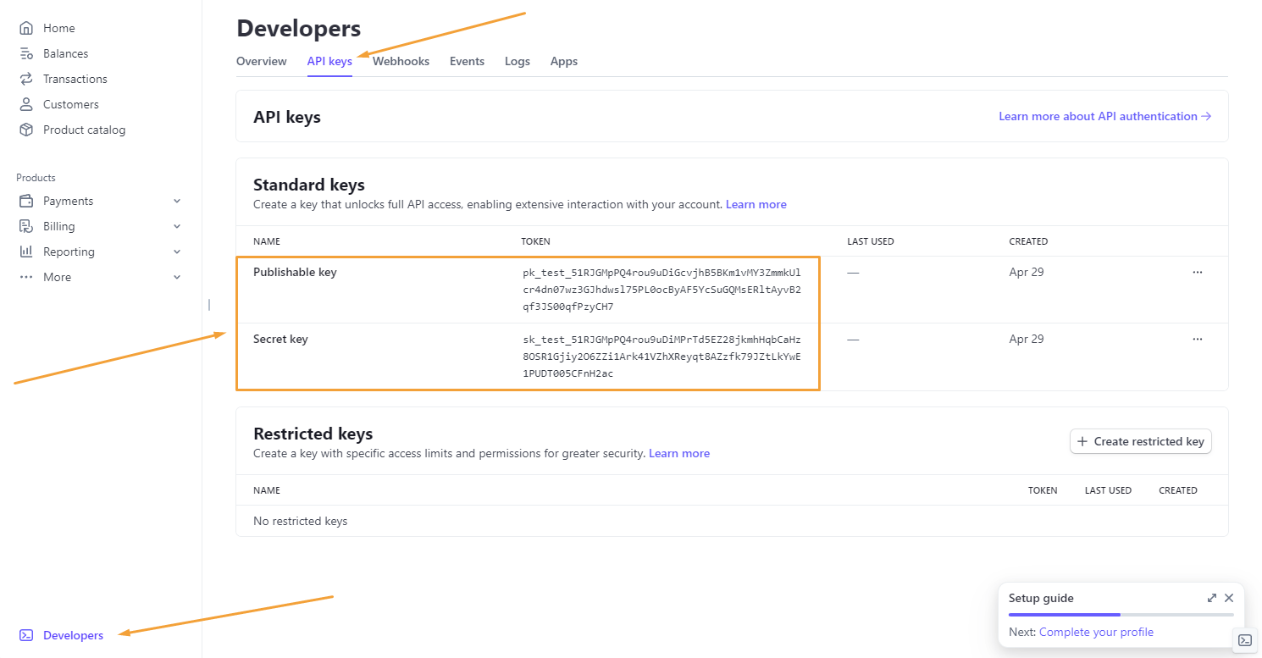Open the terminal shell icon bottom right
The image size is (1262, 658).
pos(1245,640)
